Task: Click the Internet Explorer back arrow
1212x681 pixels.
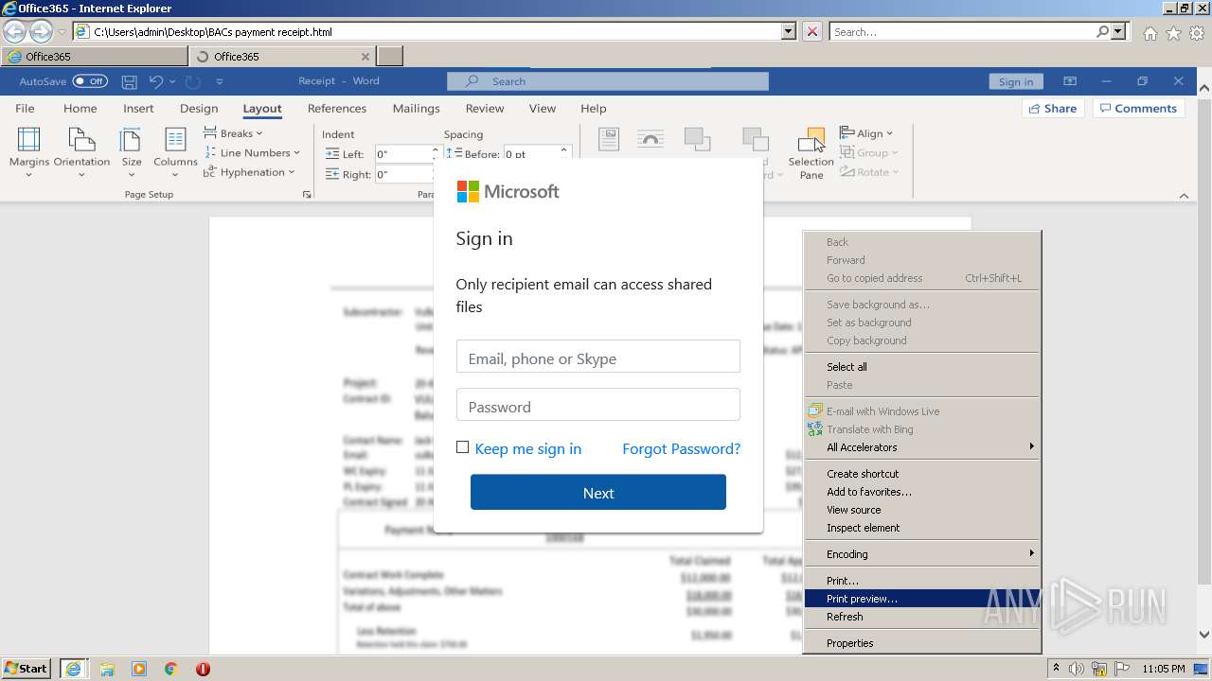Action: [15, 32]
